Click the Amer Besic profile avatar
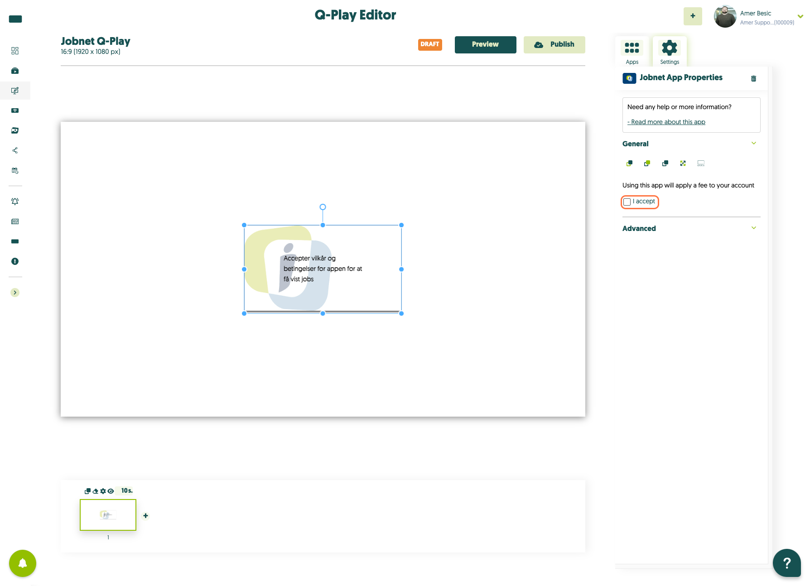 (725, 16)
